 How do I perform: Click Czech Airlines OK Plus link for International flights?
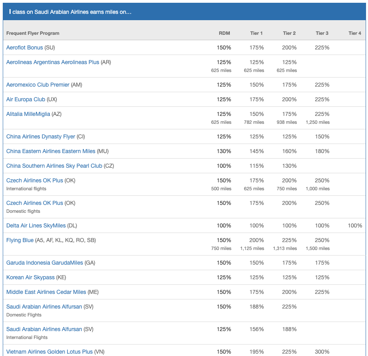click(x=35, y=180)
